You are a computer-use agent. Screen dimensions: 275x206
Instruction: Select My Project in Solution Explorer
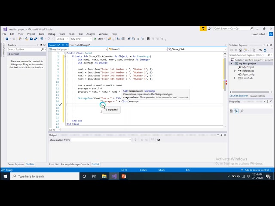248,67
